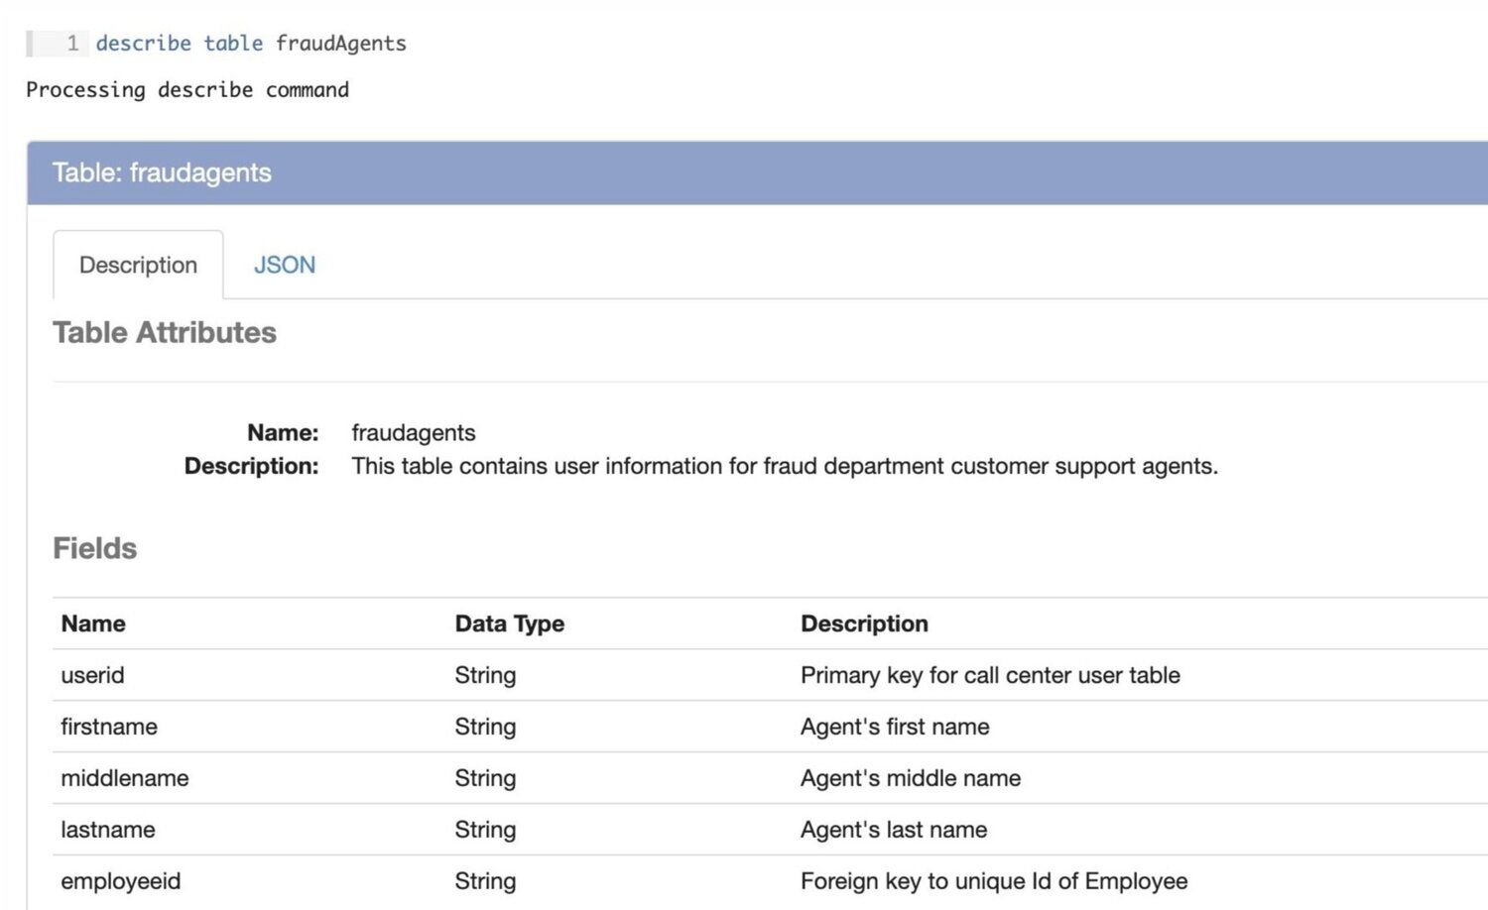Click the 'Description:' attribute label
This screenshot has height=910, width=1488.
click(252, 466)
